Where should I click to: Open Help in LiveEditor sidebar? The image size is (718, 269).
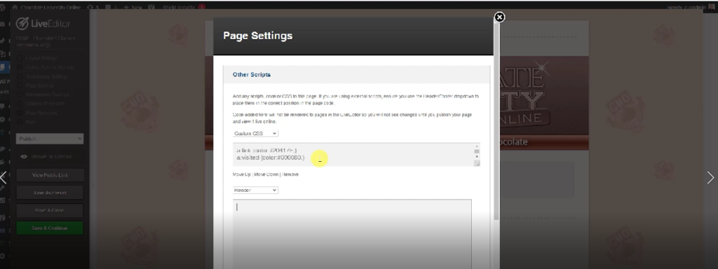point(30,122)
